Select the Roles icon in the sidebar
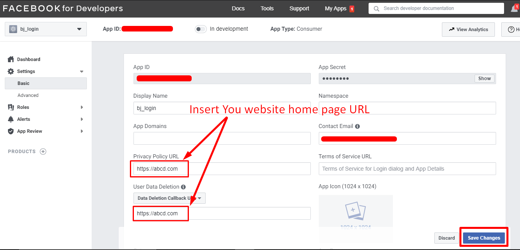This screenshot has height=250, width=520. (x=10, y=107)
